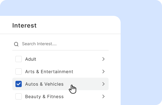Select the Adult interest label

coord(31,59)
